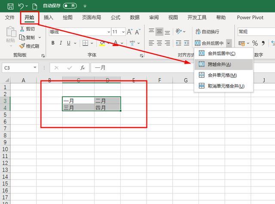Expand the underline style dropdown
This screenshot has height=204, width=275.
click(x=75, y=43)
